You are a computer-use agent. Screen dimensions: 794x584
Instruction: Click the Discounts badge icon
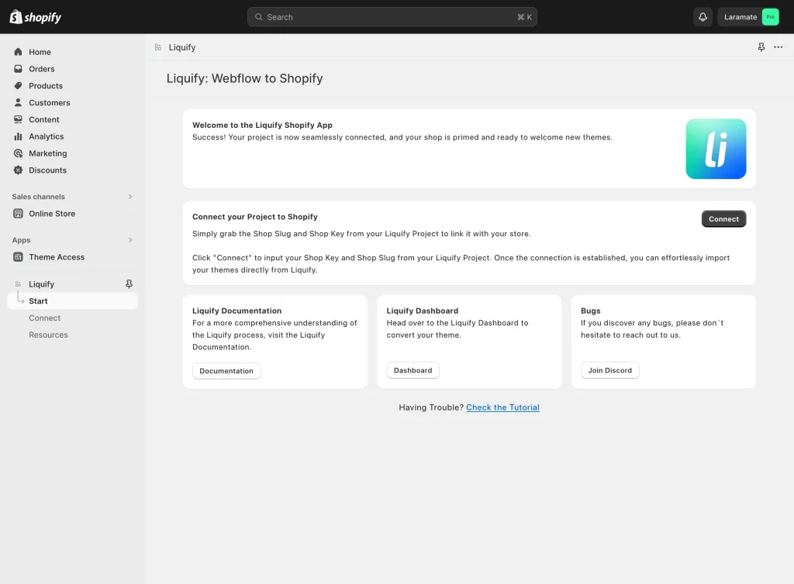pos(19,170)
